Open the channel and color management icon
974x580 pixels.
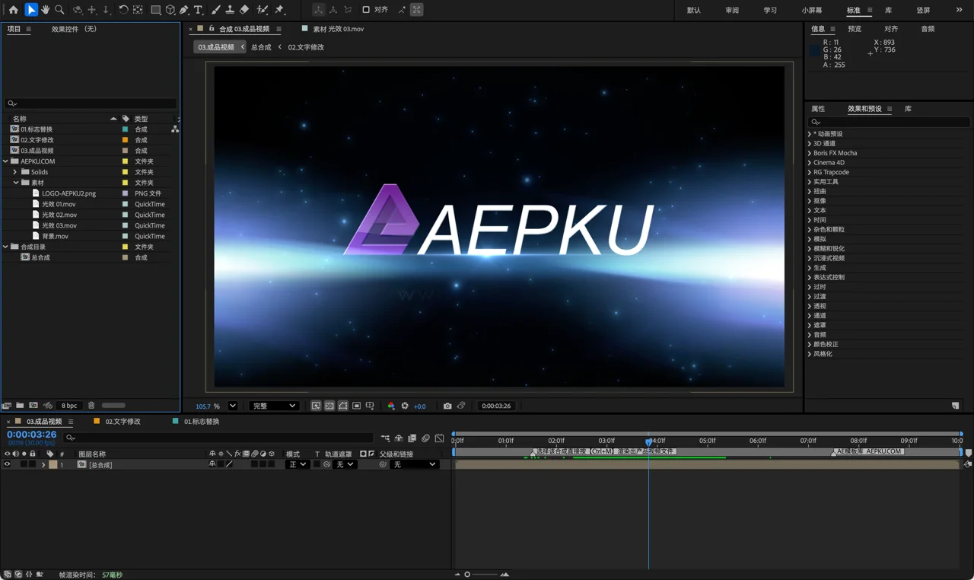(391, 406)
